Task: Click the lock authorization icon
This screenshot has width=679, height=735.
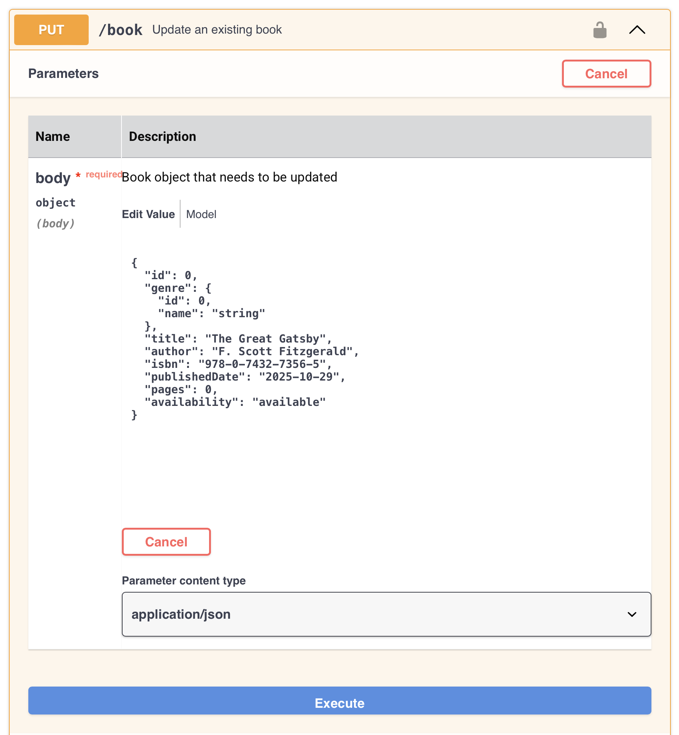Action: pyautogui.click(x=600, y=29)
